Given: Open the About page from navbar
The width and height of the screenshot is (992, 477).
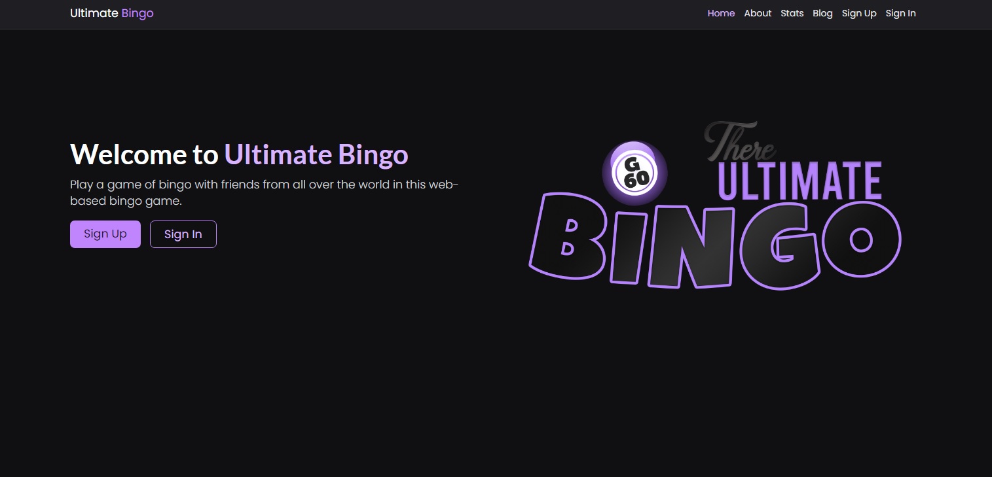Looking at the screenshot, I should tap(758, 13).
